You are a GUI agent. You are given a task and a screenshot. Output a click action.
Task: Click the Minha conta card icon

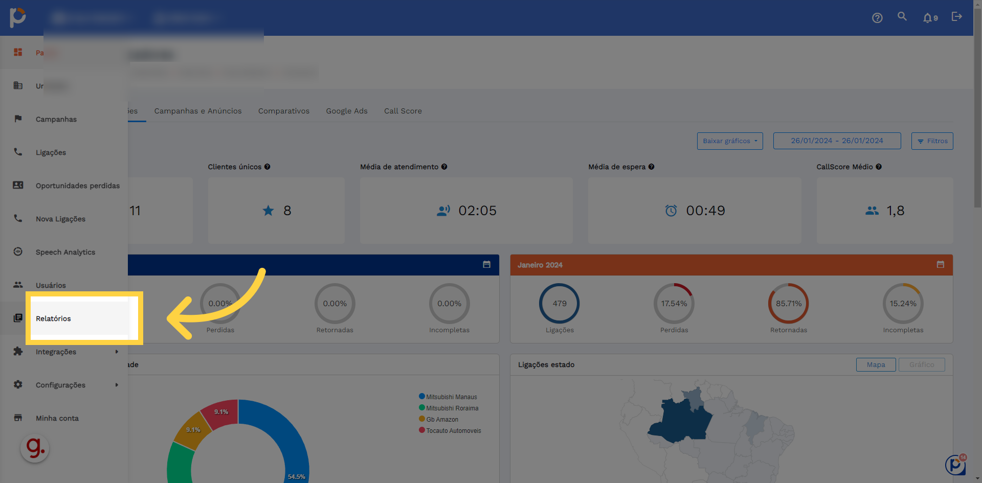[x=18, y=418]
